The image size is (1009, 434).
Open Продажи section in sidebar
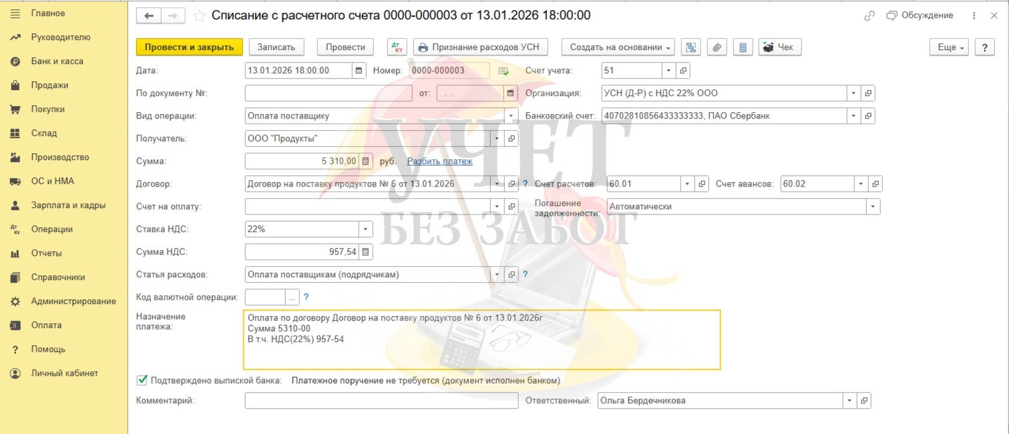49,85
